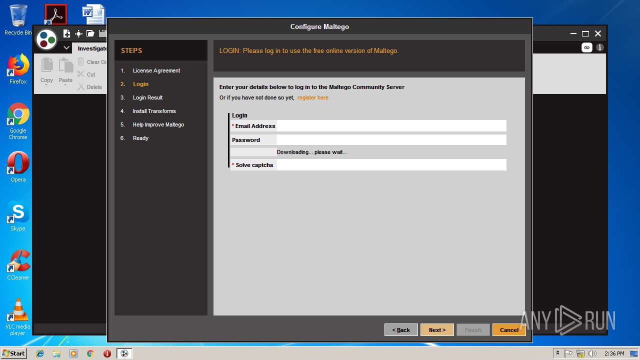This screenshot has height=360, width=640.
Task: Expand the ribbon chevron below Maltego toolbar
Action: 66,48
